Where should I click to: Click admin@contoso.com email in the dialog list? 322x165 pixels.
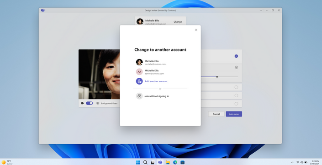[154, 74]
